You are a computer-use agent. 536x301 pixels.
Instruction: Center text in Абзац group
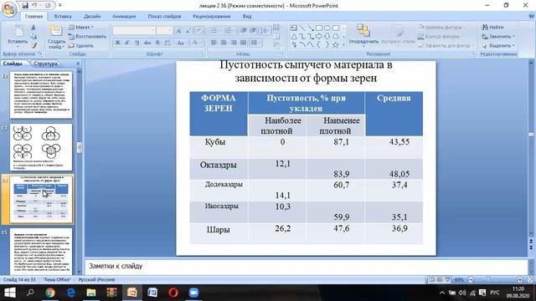pyautogui.click(x=224, y=43)
